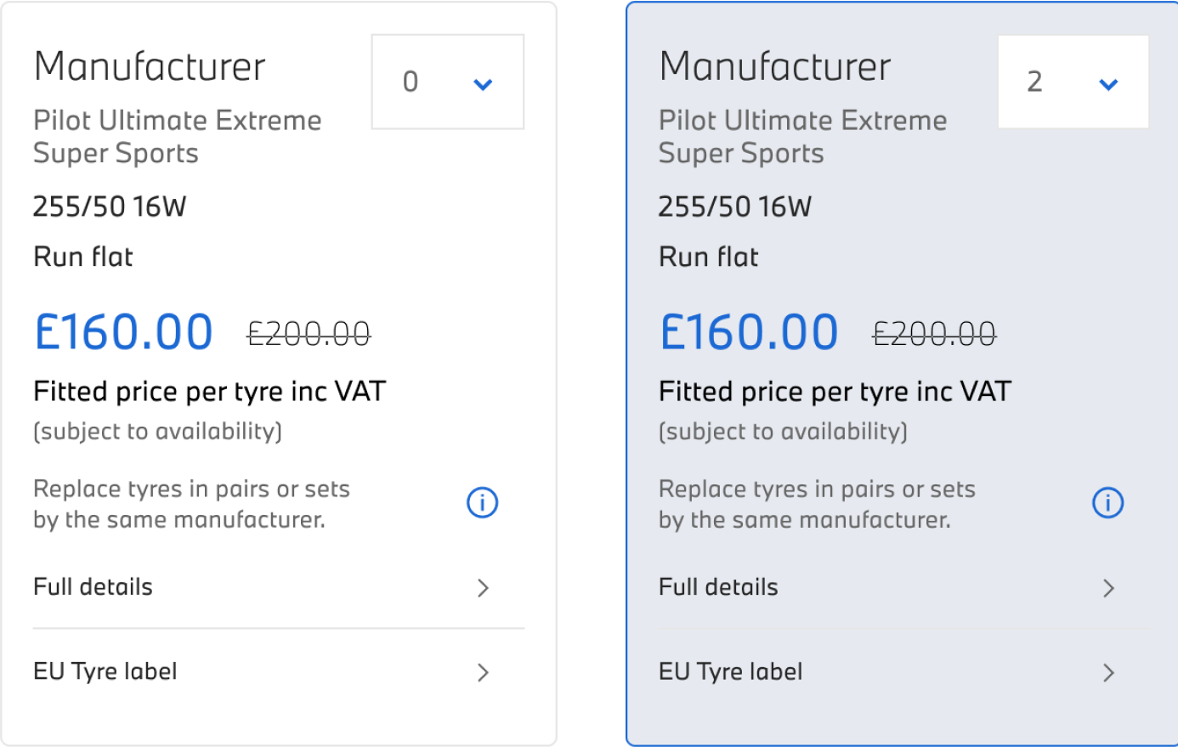Click the info icon in the left white card
Image resolution: width=1178 pixels, height=747 pixels.
tap(482, 503)
